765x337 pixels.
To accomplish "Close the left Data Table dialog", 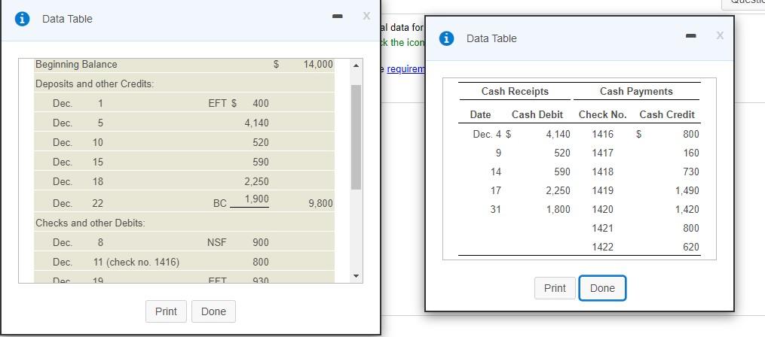I will click(x=366, y=17).
